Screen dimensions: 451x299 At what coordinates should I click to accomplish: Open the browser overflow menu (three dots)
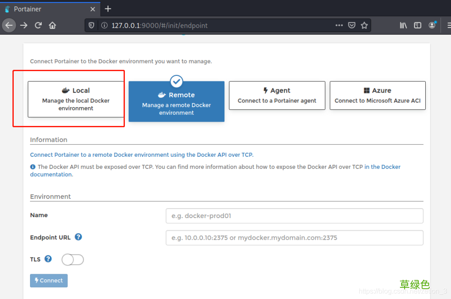click(339, 25)
